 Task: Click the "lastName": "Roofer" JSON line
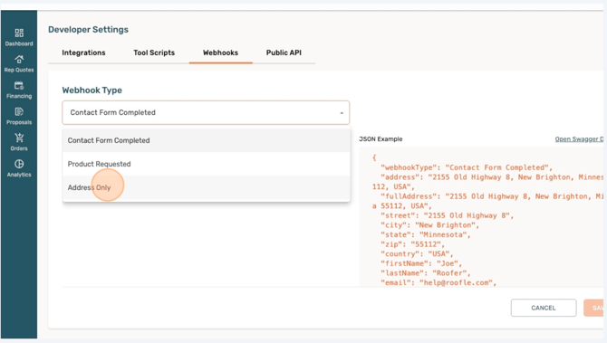426,273
